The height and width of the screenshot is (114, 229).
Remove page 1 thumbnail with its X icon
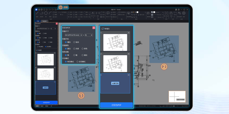[x=129, y=33]
